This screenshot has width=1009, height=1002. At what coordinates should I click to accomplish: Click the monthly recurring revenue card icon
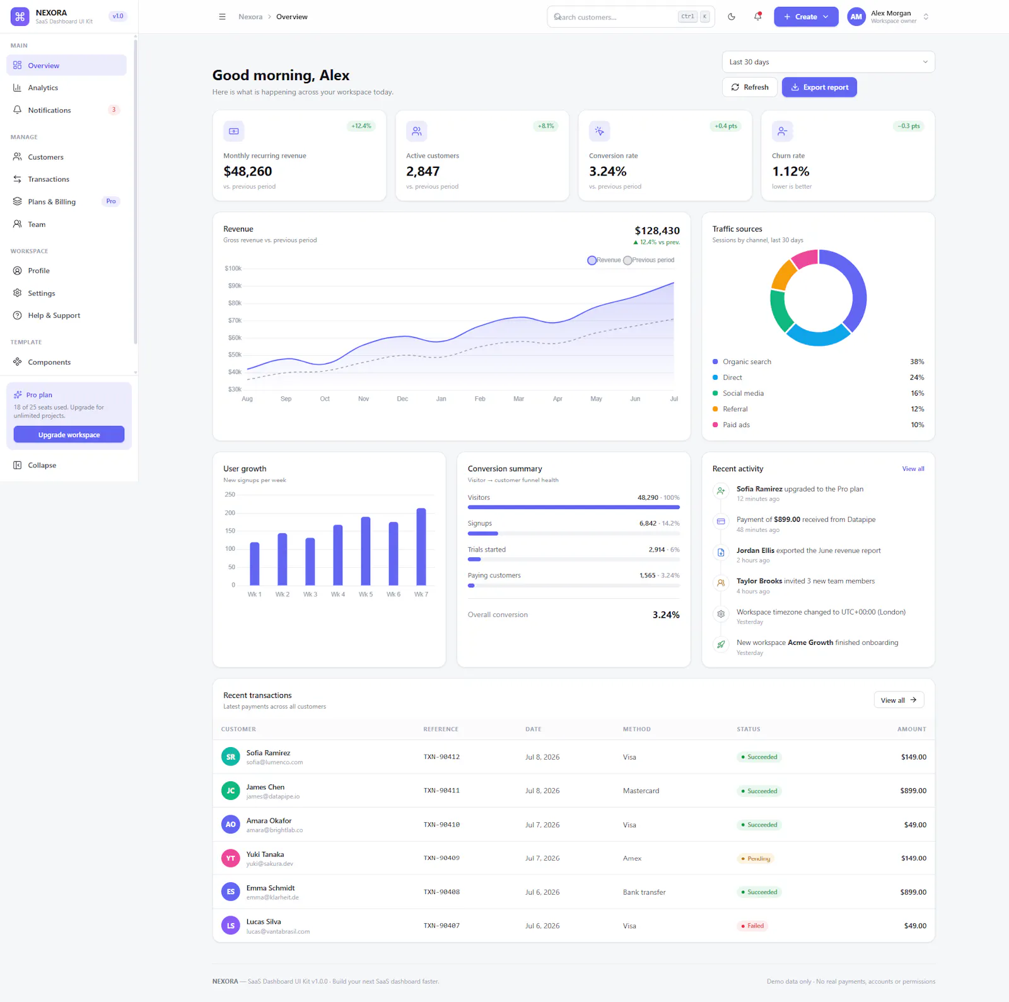coord(234,131)
